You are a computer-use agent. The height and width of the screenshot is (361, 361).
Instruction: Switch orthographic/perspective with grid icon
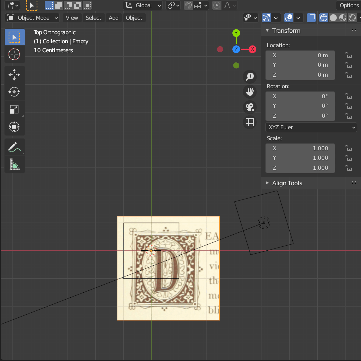[250, 122]
